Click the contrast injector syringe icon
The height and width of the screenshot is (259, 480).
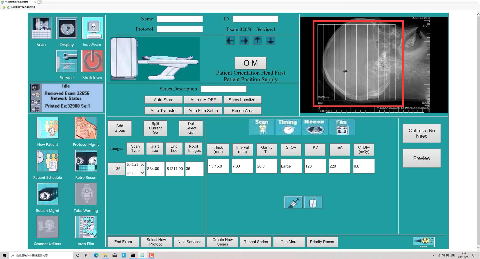tap(293, 202)
